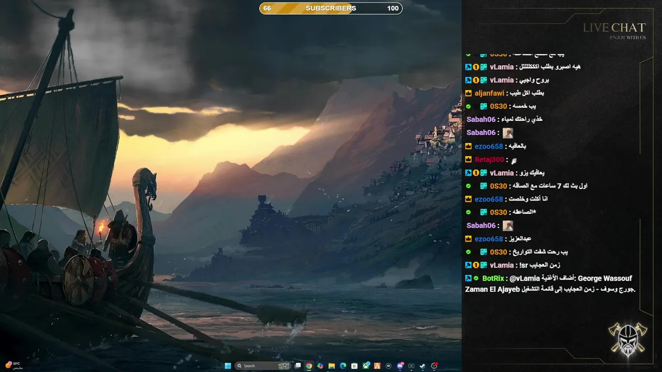662x372 pixels.
Task: Click the gold number-1 badge beside vLamia's 'بروح واجيي'
Action: pos(476,80)
